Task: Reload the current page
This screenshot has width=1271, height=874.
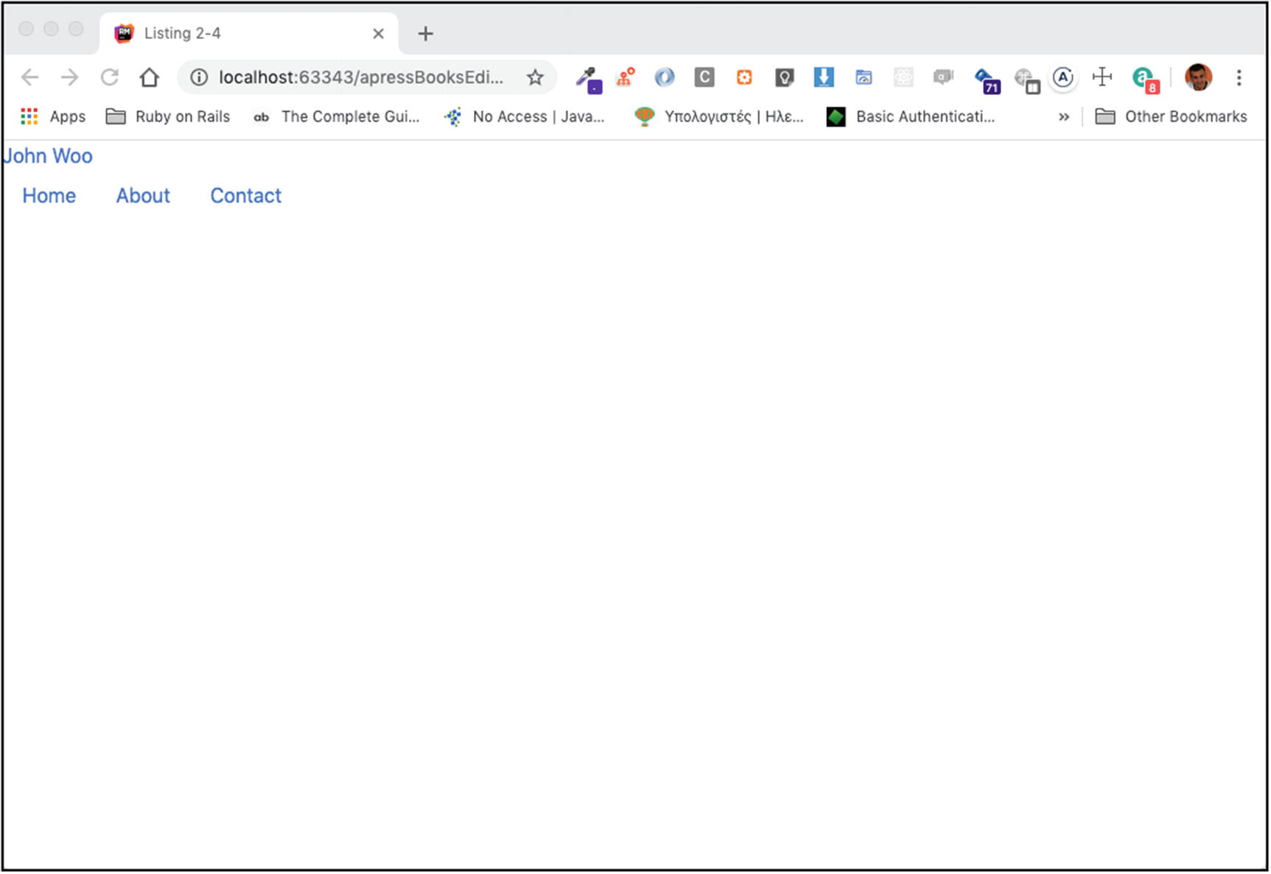Action: tap(110, 77)
